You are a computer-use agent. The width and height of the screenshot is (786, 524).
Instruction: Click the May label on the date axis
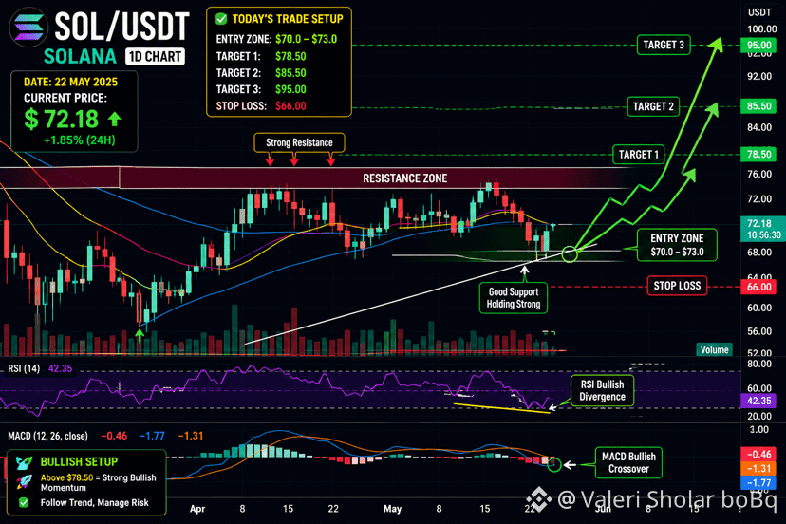[392, 509]
